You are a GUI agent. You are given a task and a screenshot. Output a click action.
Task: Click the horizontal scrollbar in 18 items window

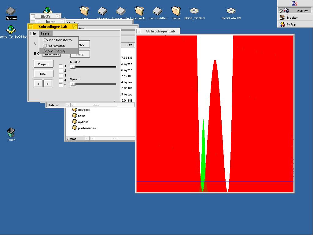(x=96, y=105)
